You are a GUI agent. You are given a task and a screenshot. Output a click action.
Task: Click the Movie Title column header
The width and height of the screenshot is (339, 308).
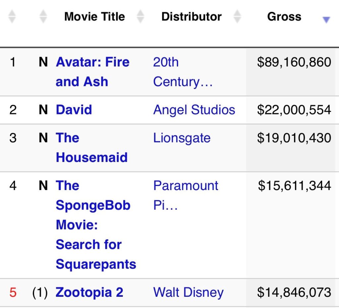[x=95, y=17]
